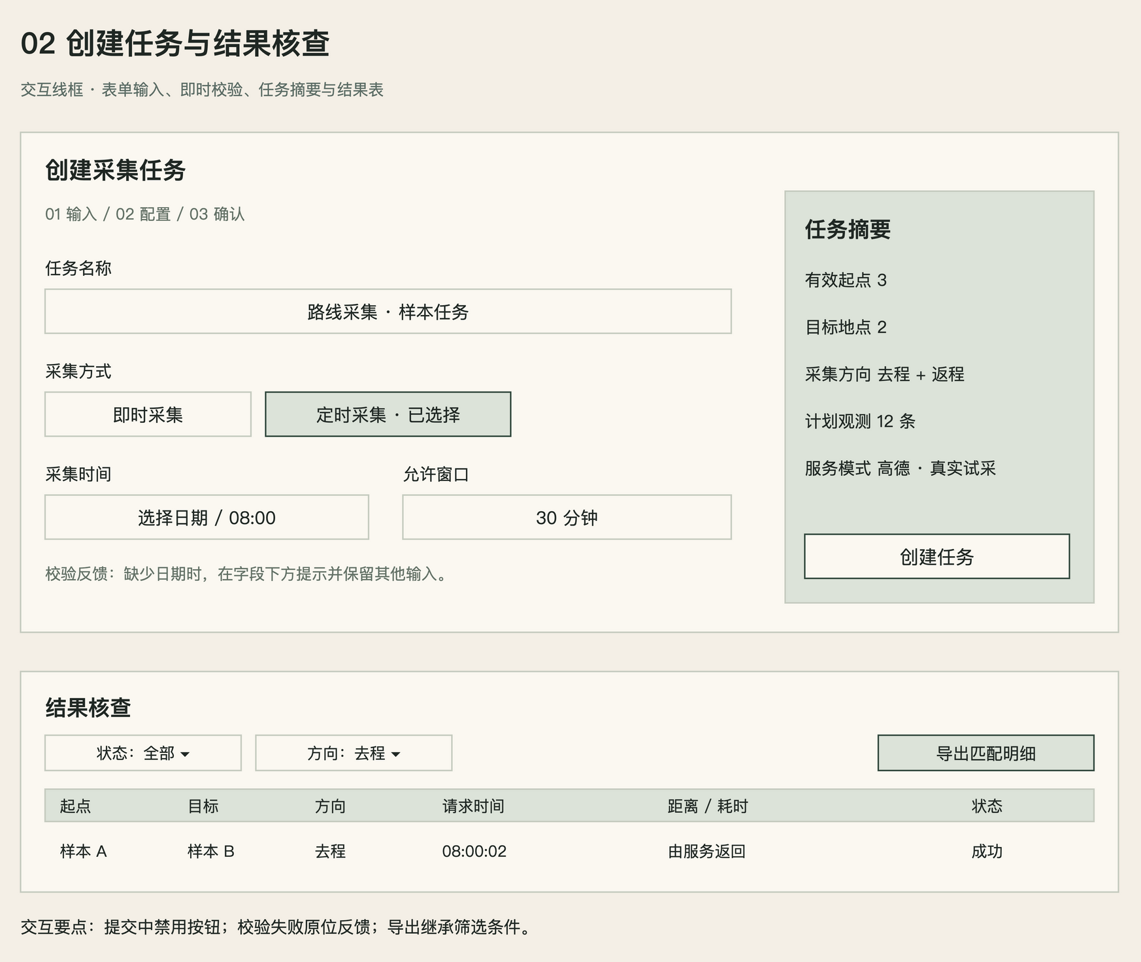Click the 有效起点 3 summary line
Screen dimensions: 1141x962
[846, 280]
